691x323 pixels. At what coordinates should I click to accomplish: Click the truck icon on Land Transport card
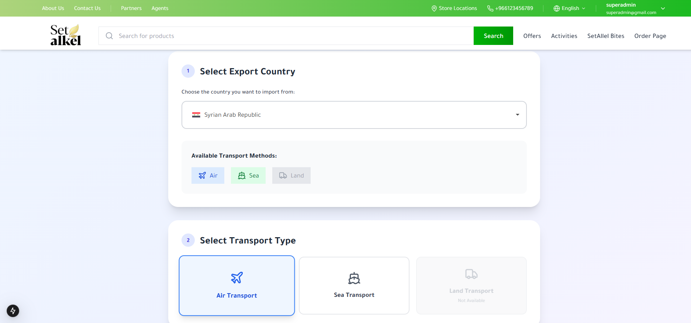click(471, 274)
